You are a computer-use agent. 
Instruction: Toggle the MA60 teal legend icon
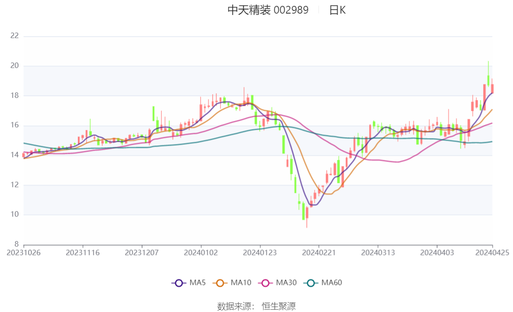311,283
